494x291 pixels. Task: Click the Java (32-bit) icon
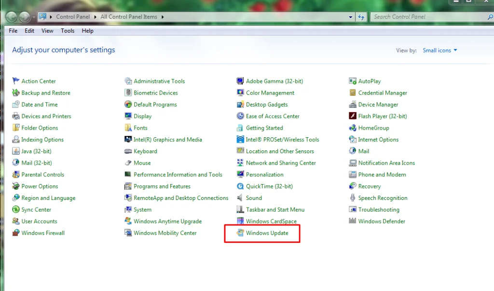[16, 151]
